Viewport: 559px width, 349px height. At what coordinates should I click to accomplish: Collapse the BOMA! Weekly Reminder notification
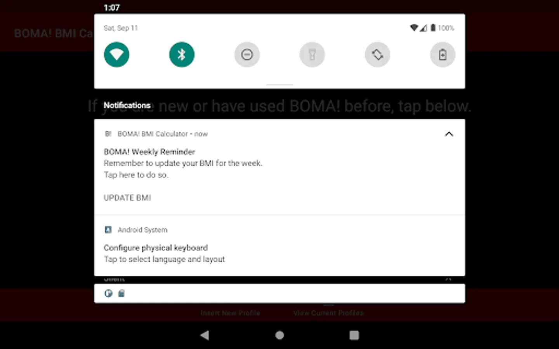[x=449, y=134]
